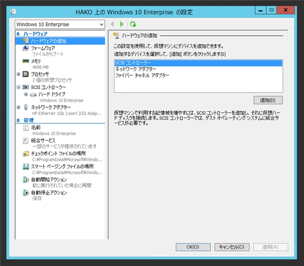Minimize the settings window
304x266 pixels.
click(260, 10)
